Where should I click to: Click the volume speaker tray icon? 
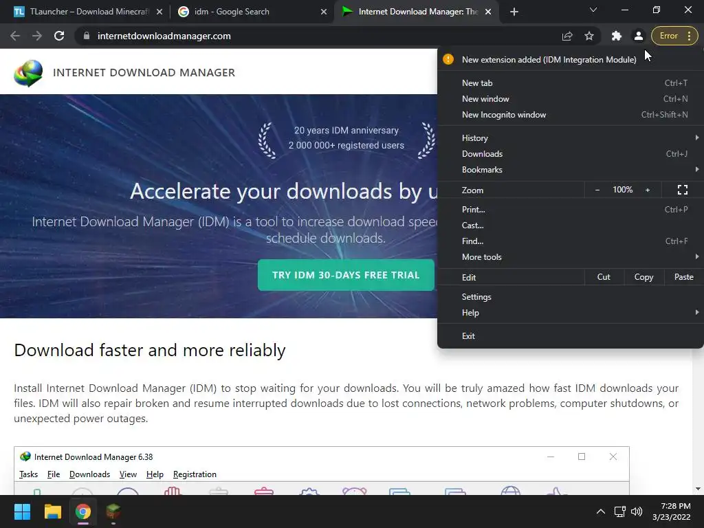click(x=636, y=511)
